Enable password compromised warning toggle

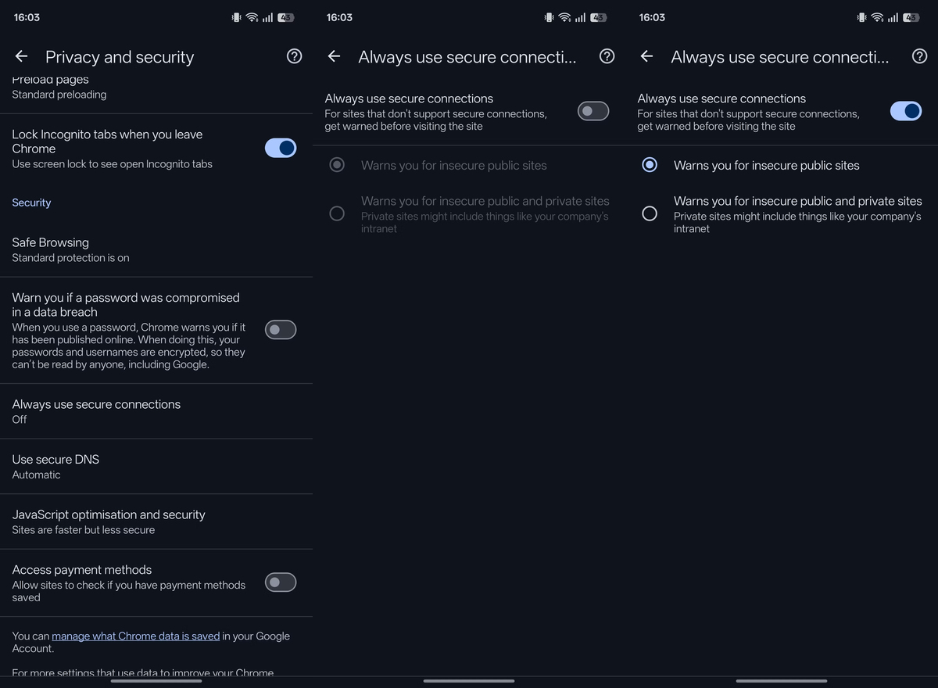[x=281, y=330]
